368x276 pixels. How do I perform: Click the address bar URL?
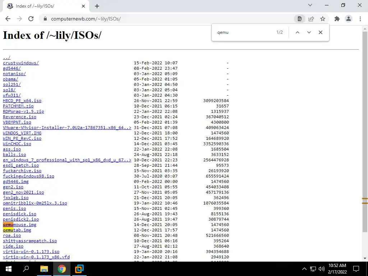pos(86,19)
